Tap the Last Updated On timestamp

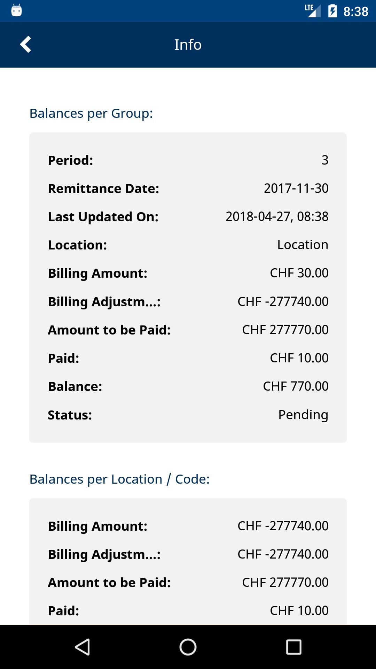pyautogui.click(x=277, y=216)
